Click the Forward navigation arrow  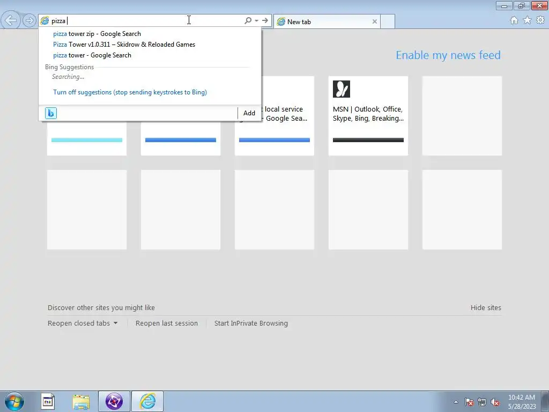click(x=30, y=20)
